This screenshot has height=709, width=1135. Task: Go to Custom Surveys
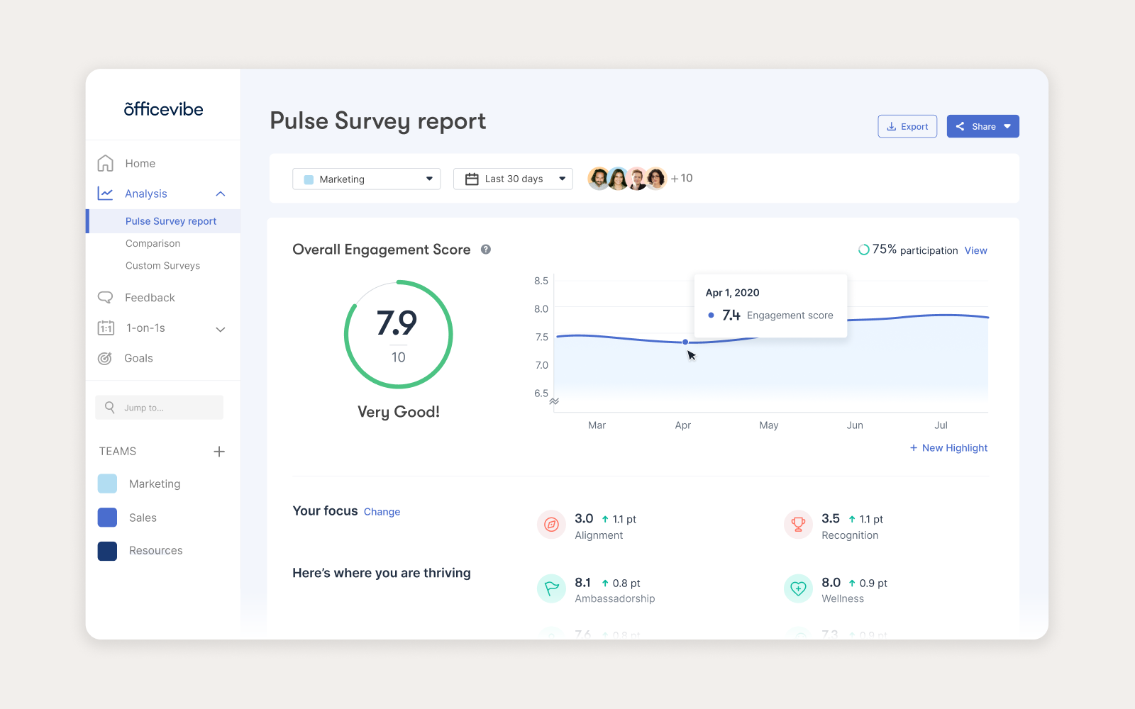point(162,266)
